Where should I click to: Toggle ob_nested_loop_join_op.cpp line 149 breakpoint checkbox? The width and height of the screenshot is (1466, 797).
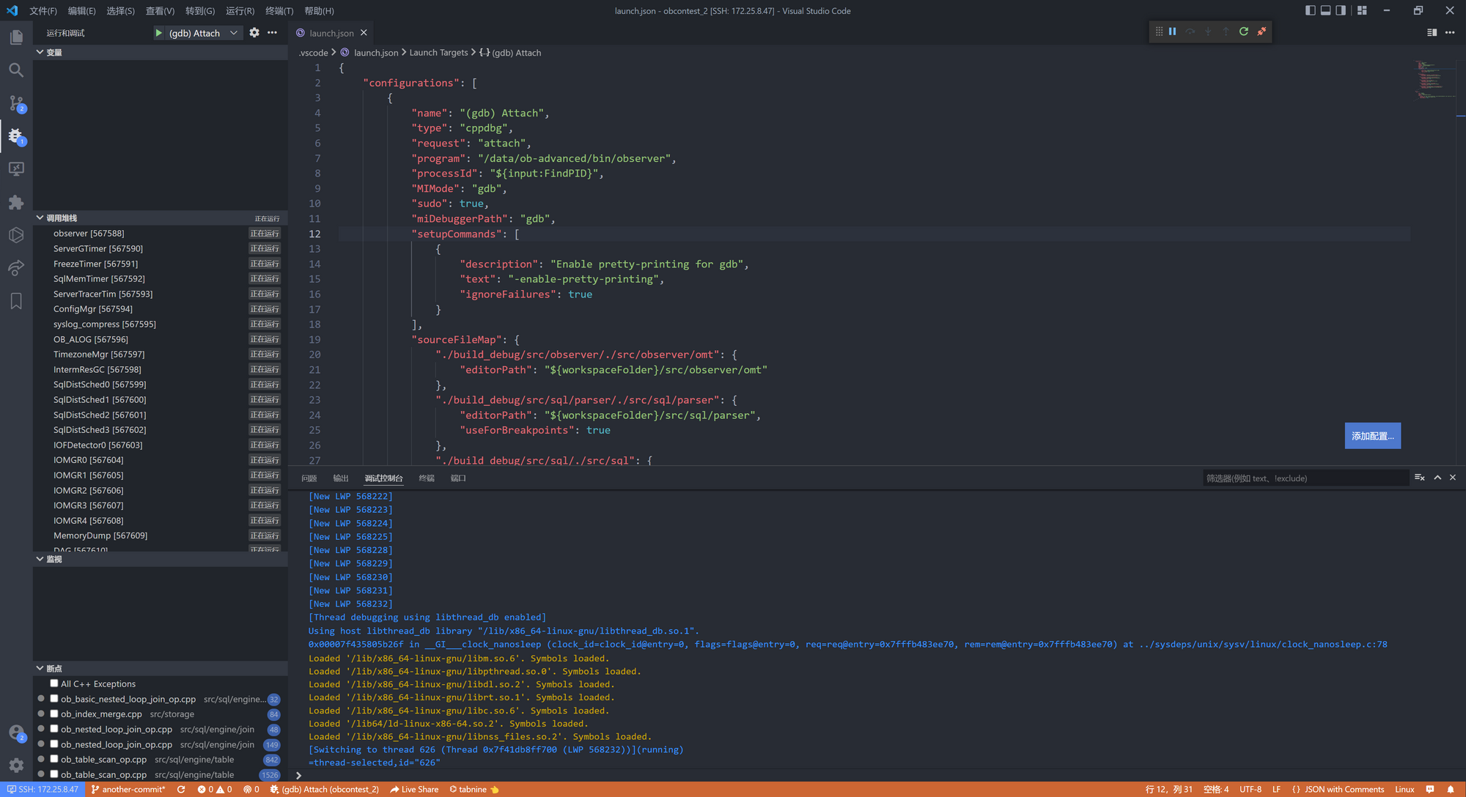pyautogui.click(x=54, y=744)
